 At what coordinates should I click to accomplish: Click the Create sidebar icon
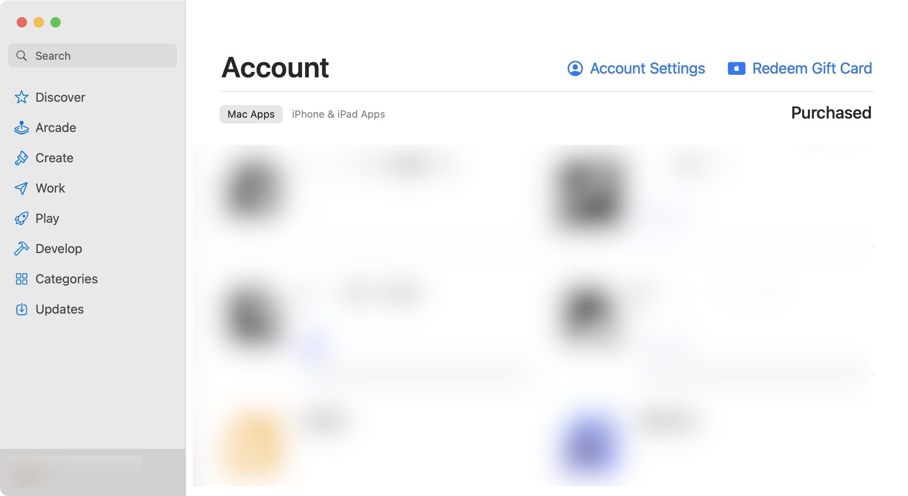click(21, 158)
